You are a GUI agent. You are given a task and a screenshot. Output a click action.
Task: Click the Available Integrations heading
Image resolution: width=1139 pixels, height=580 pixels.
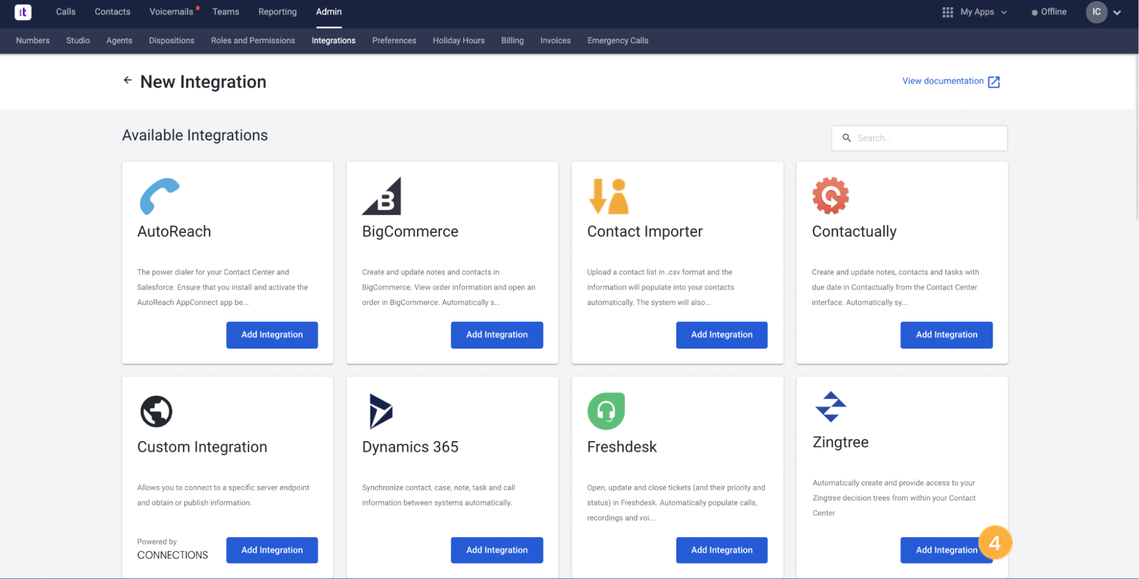point(195,135)
